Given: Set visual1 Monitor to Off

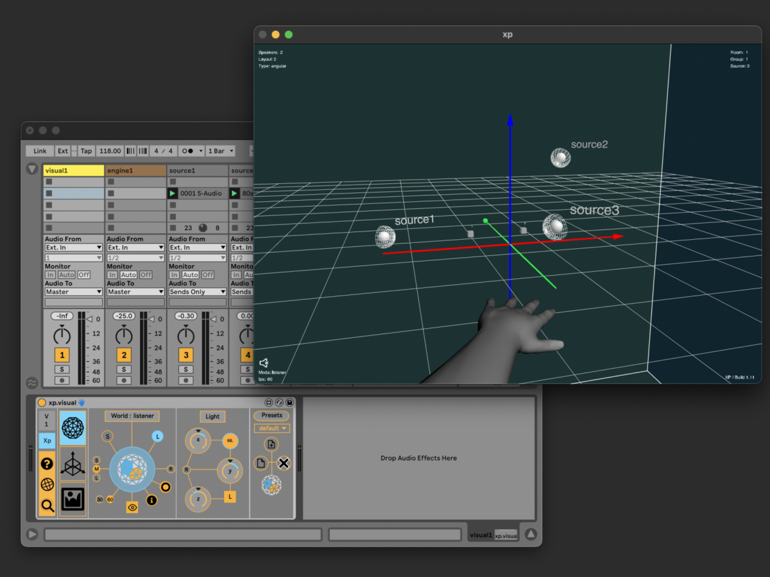Looking at the screenshot, I should (x=84, y=275).
